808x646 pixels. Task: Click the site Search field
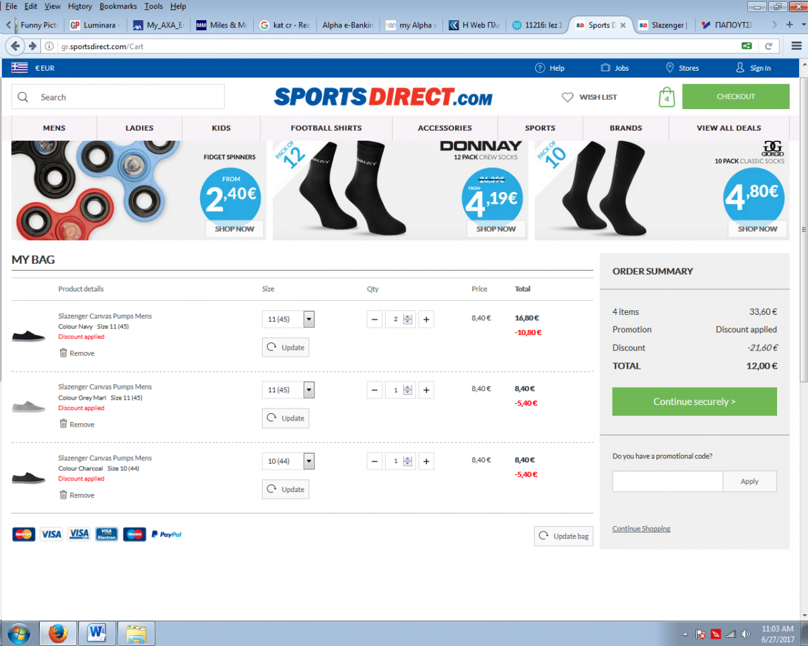[118, 97]
